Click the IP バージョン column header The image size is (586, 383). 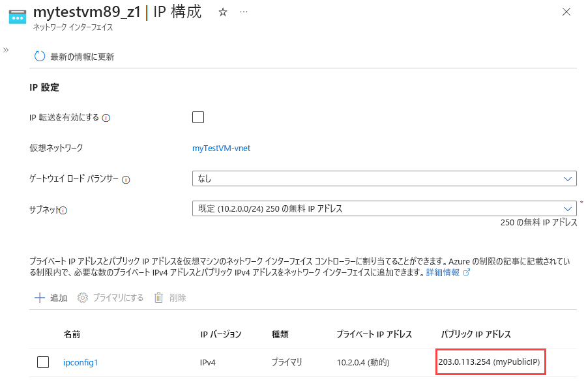[221, 334]
